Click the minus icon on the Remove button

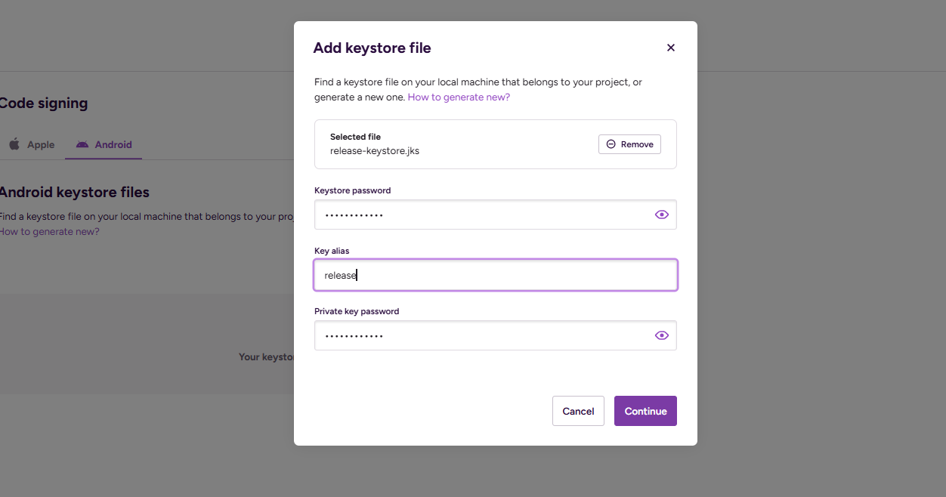point(610,144)
